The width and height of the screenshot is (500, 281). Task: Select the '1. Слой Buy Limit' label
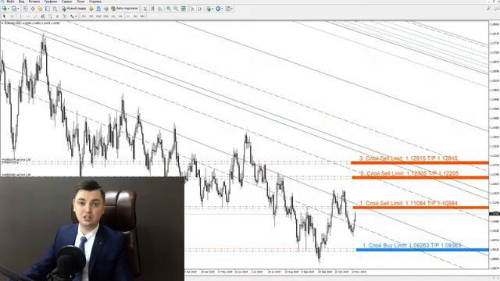point(412,245)
